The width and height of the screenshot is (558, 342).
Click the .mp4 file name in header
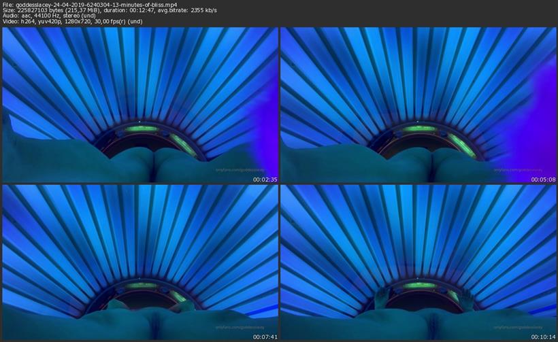point(95,5)
